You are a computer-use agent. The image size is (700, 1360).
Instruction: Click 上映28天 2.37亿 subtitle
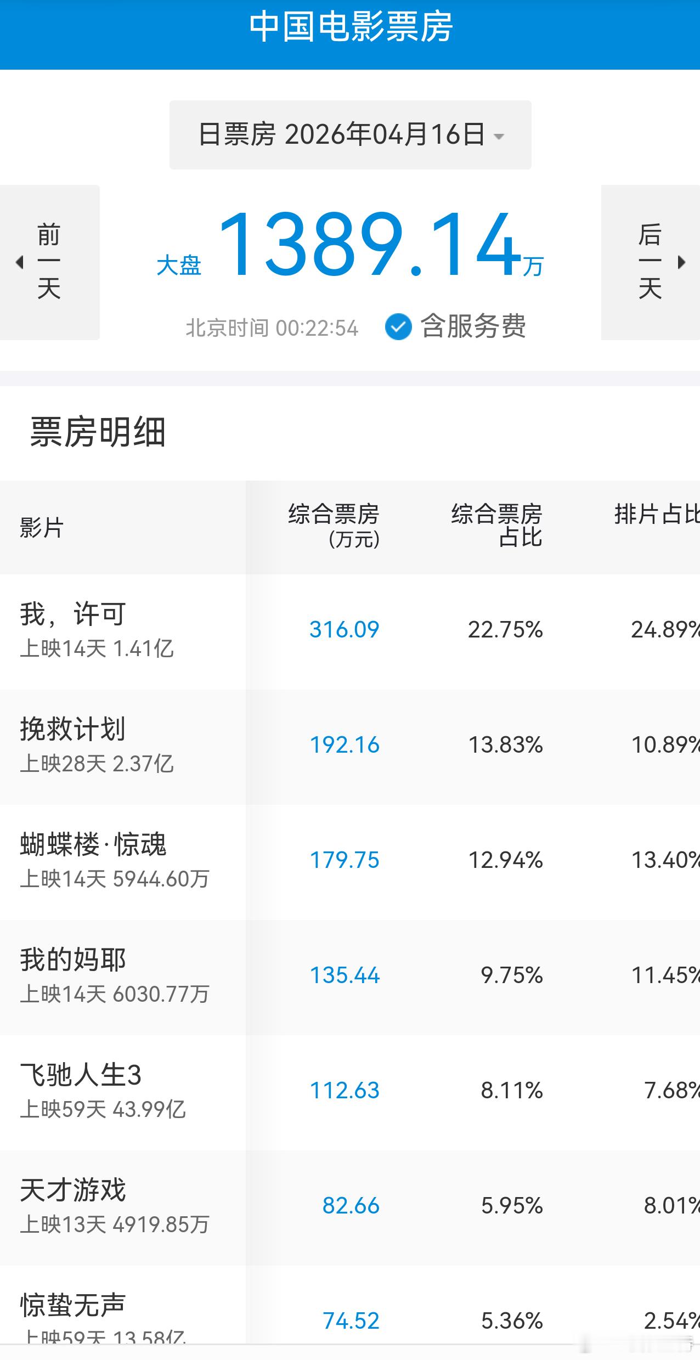pos(97,764)
